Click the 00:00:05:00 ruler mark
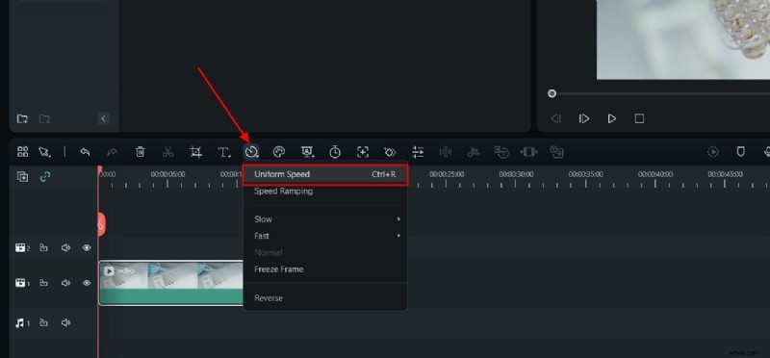 point(167,174)
